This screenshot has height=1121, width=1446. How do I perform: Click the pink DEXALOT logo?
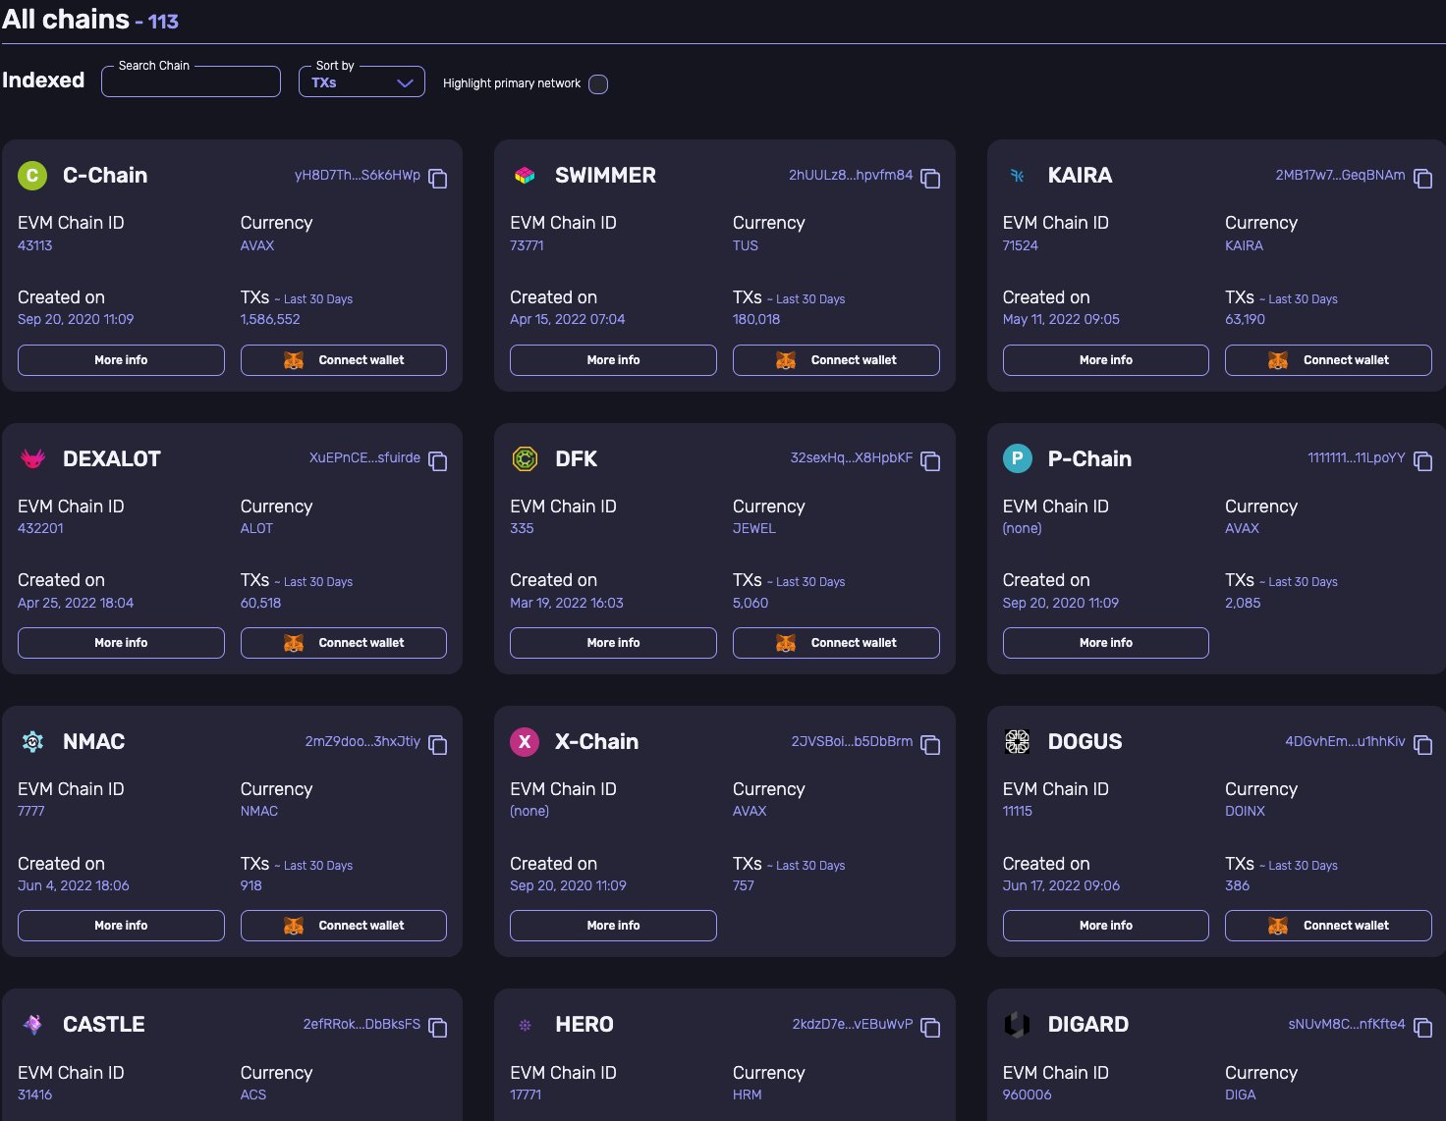[x=32, y=458]
